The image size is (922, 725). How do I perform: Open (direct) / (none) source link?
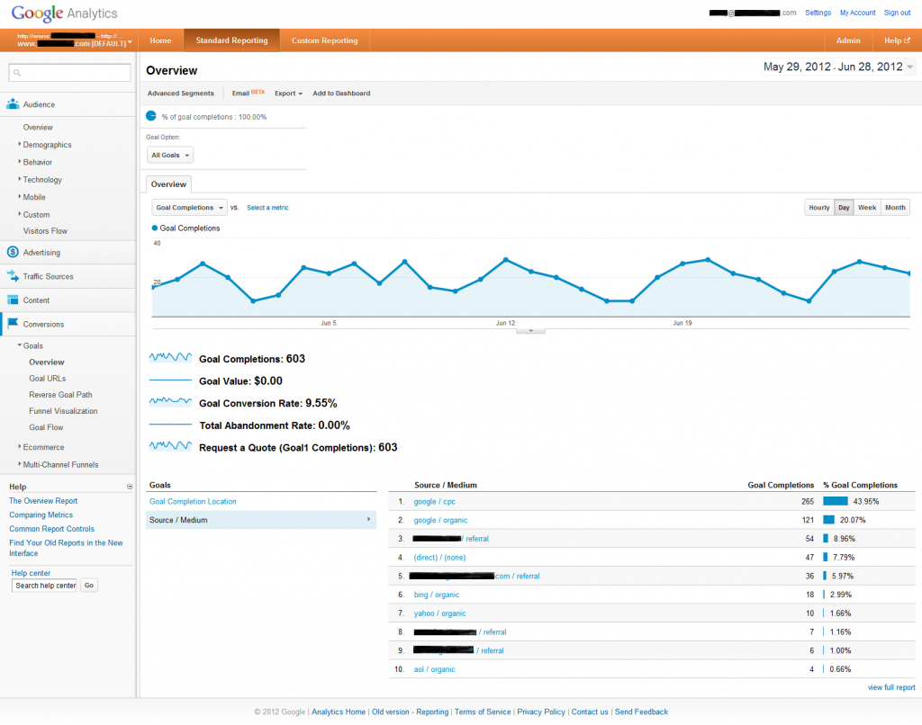coord(439,557)
